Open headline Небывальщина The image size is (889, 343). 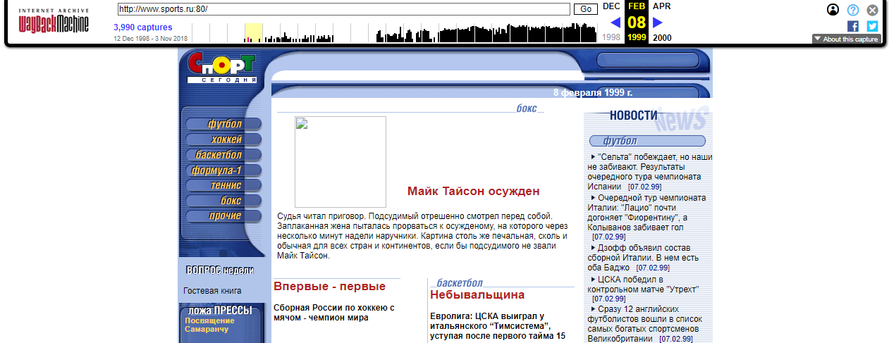point(477,294)
